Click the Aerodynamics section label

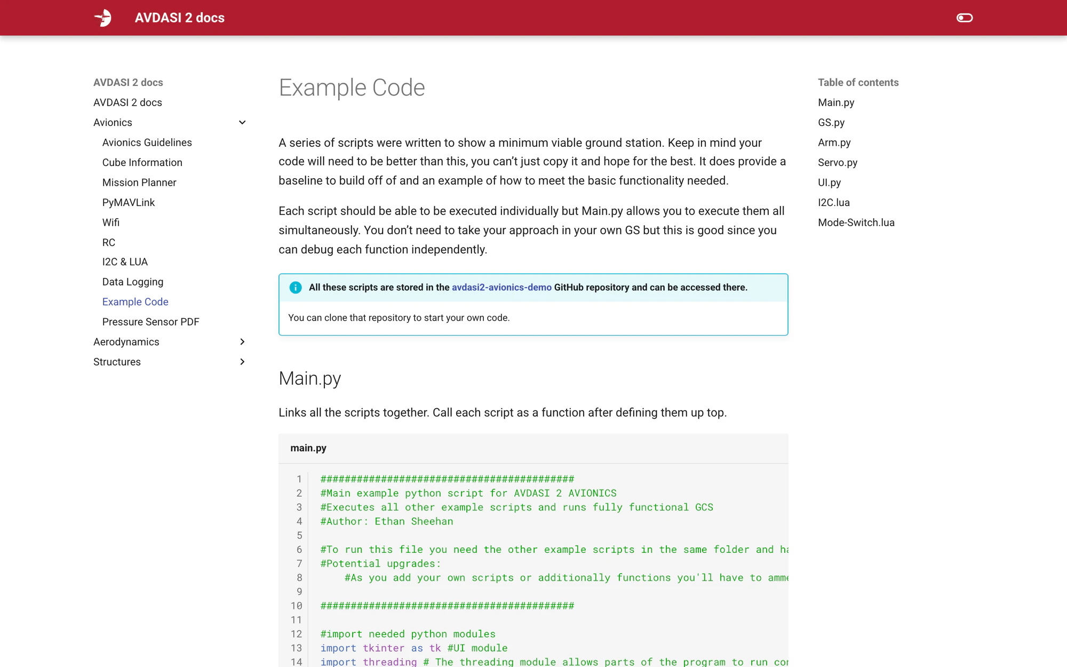[126, 342]
